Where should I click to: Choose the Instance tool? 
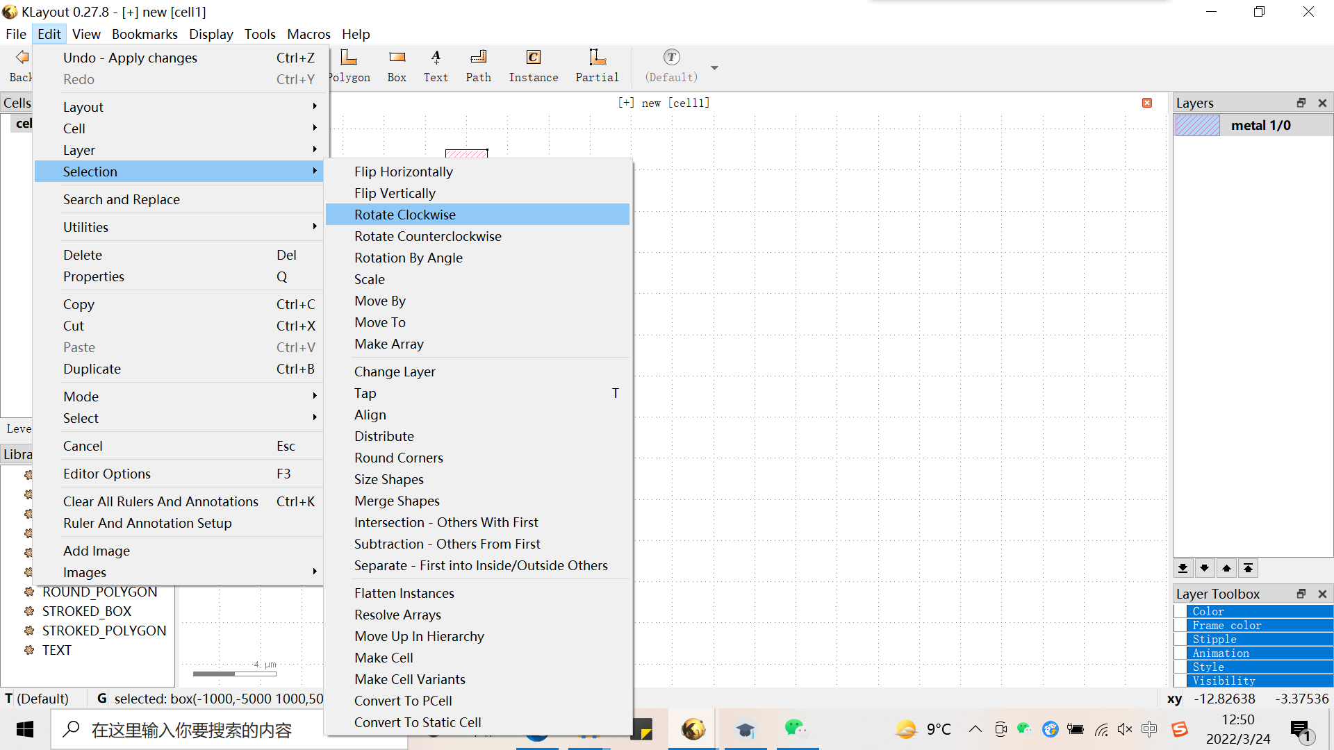[533, 66]
